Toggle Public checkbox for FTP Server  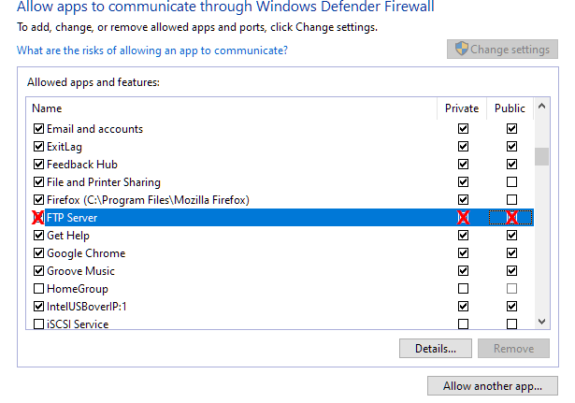pyautogui.click(x=511, y=218)
